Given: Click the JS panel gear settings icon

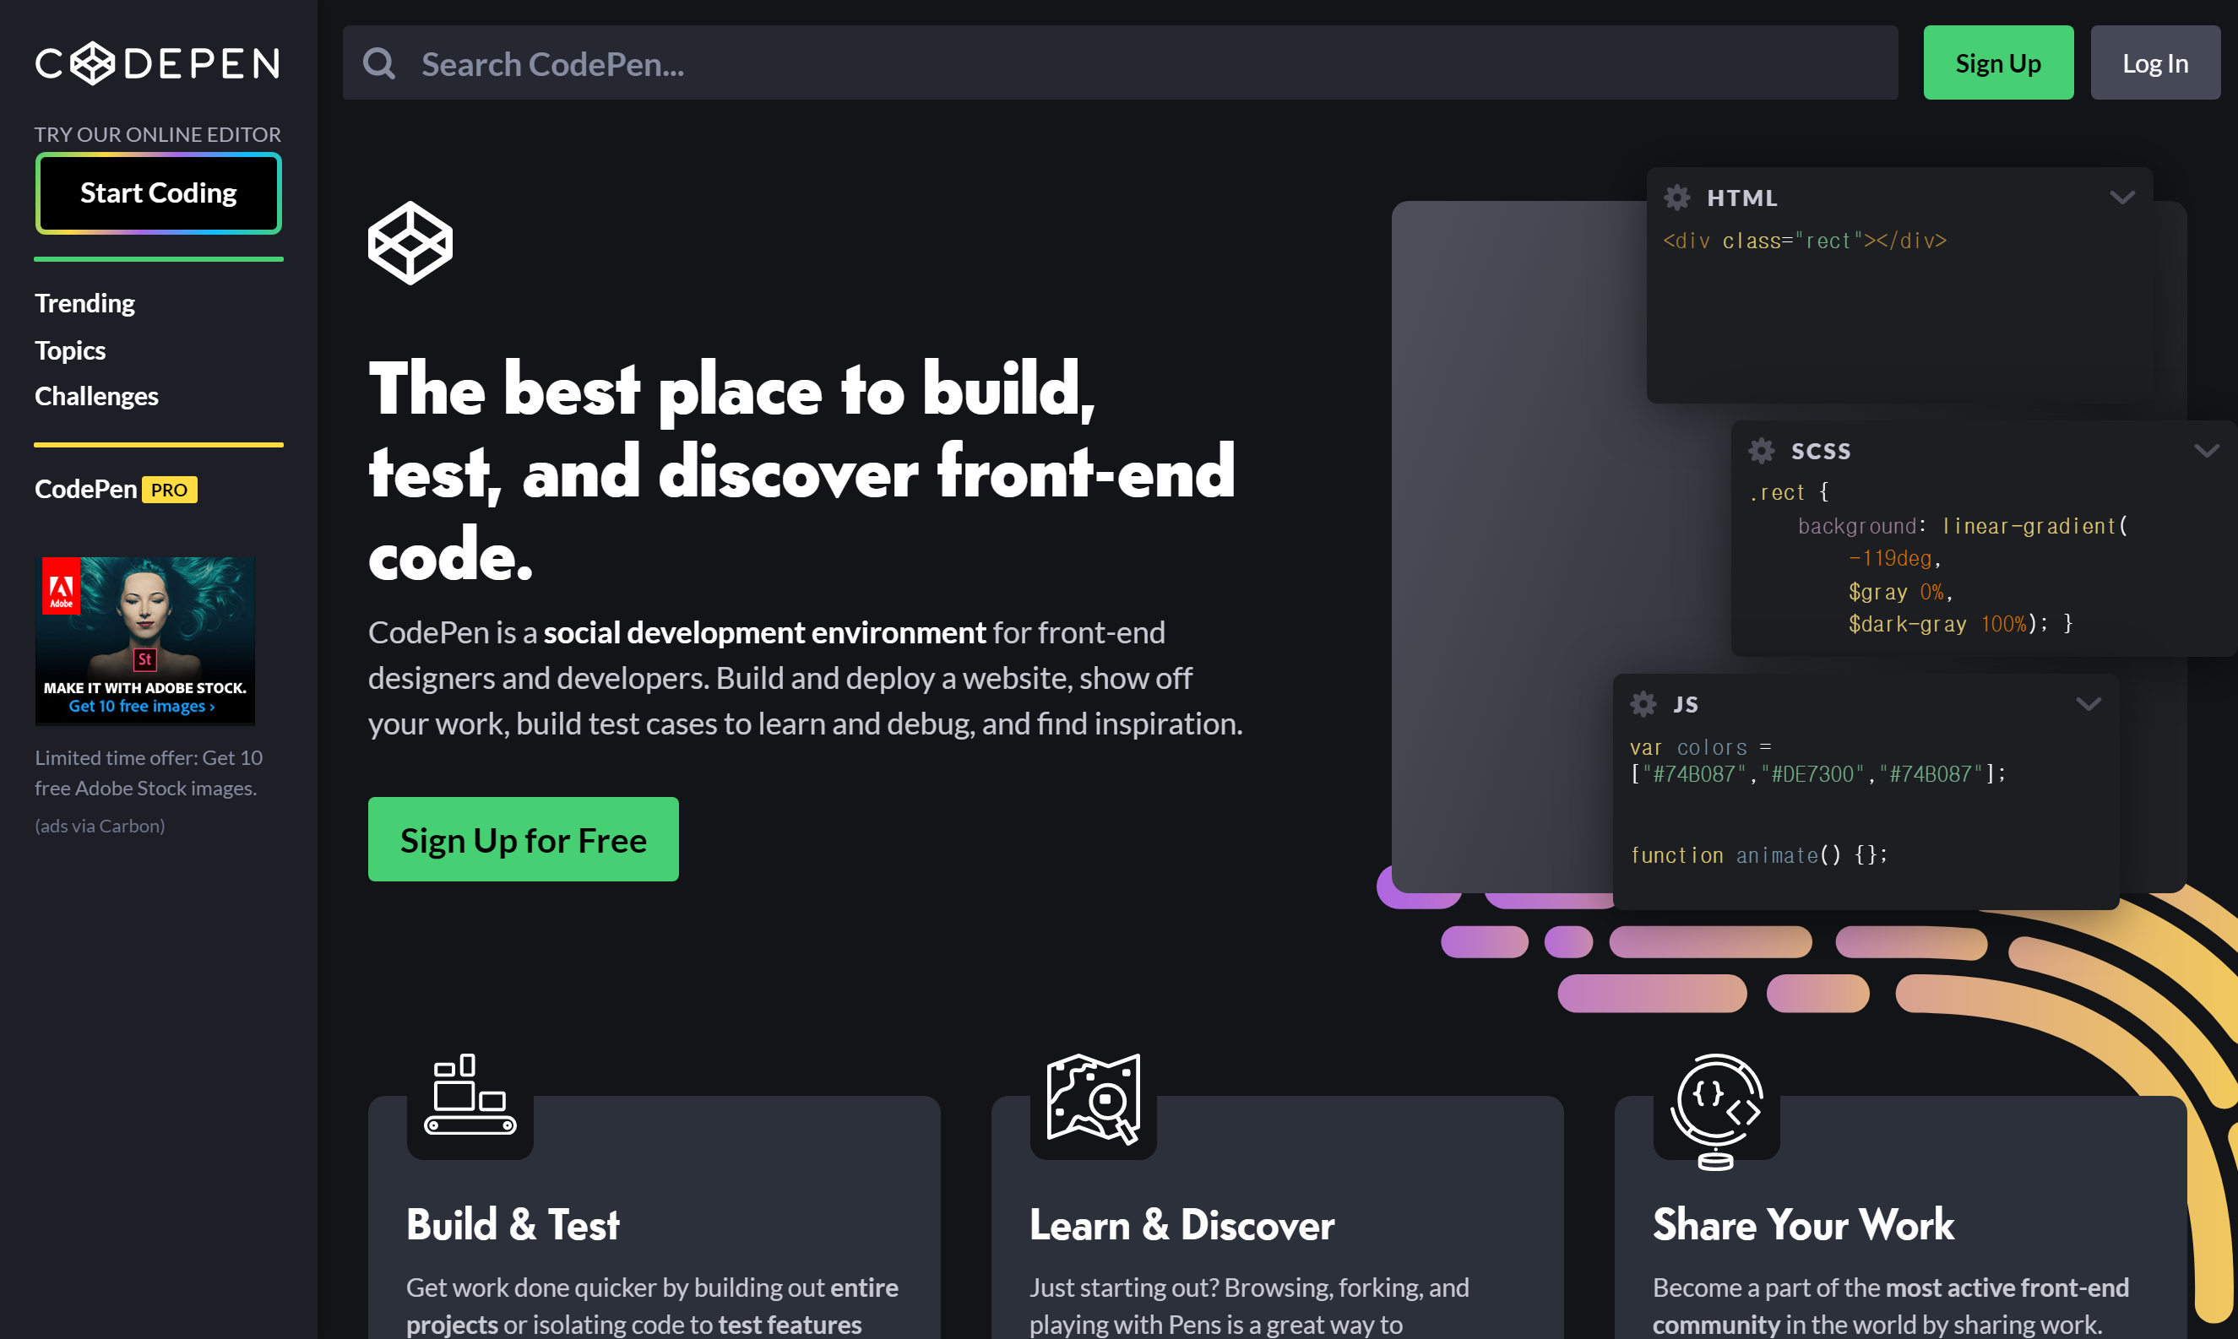Looking at the screenshot, I should 1643,703.
